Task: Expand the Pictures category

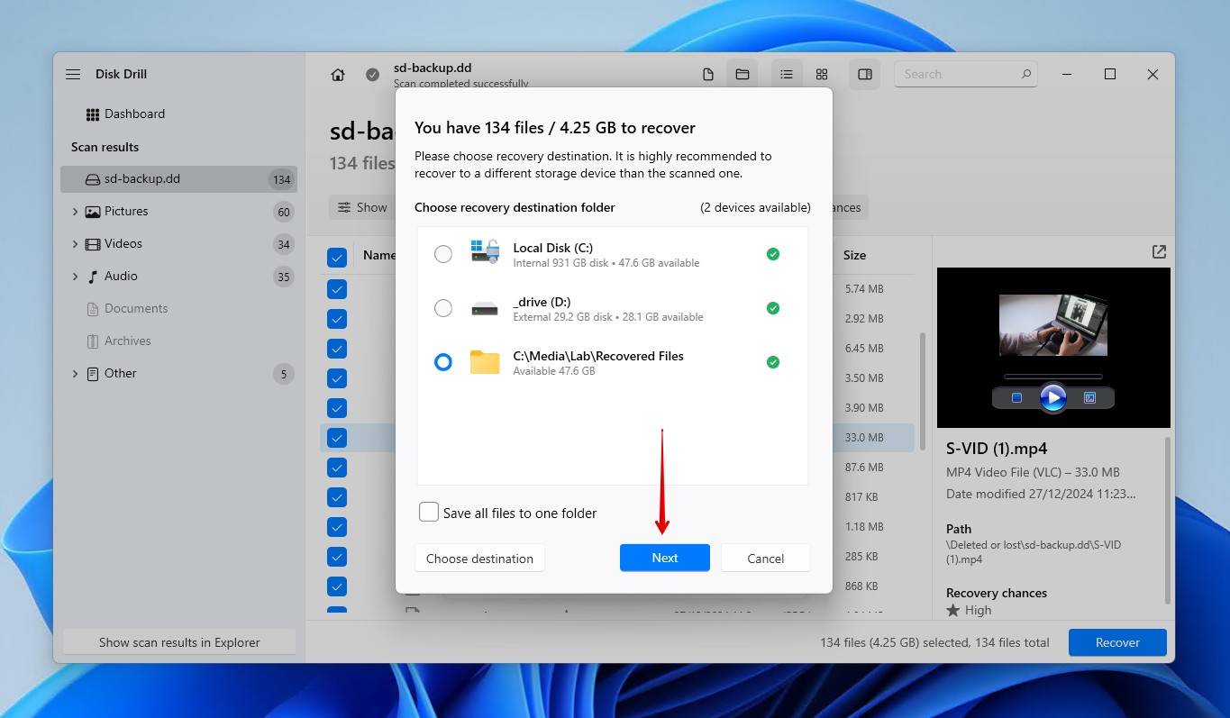Action: 75,211
